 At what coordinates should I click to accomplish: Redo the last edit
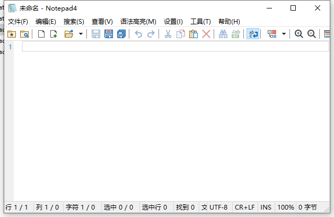[151, 34]
